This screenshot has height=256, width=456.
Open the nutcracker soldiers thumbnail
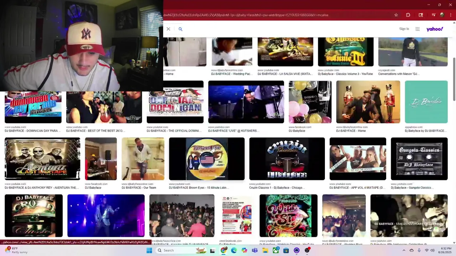pos(368,102)
